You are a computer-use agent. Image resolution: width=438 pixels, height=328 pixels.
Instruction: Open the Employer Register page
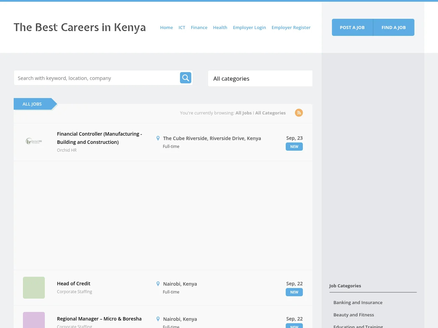291,27
